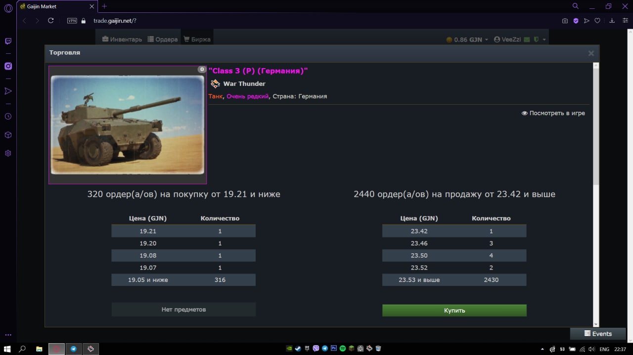Open Events panel button
Viewport: 633px width, 355px height.
pyautogui.click(x=598, y=334)
